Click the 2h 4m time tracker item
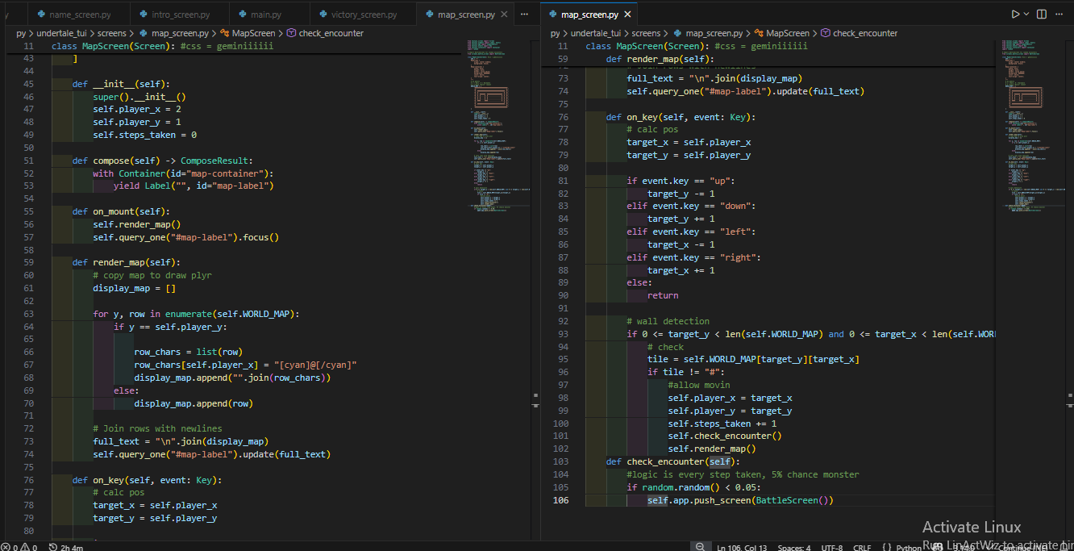The width and height of the screenshot is (1074, 551). coord(66,547)
